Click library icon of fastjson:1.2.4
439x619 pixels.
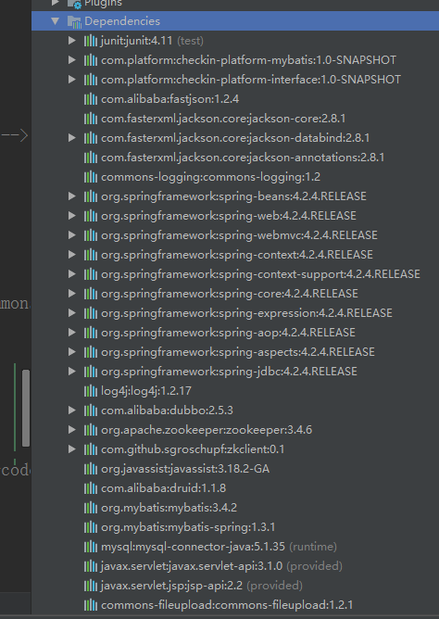coord(91,99)
